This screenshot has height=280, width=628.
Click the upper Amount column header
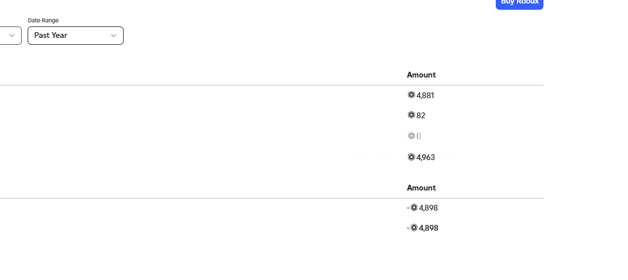coord(422,75)
